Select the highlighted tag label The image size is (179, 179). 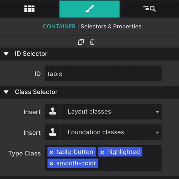[123, 152]
